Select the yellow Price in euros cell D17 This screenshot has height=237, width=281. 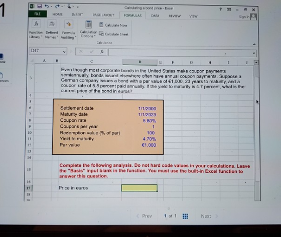(x=139, y=188)
